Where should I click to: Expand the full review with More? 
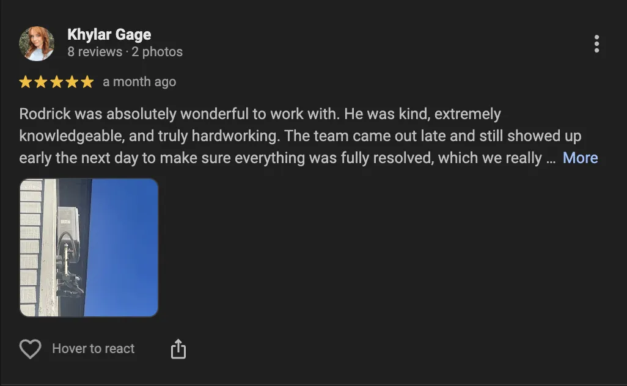tap(580, 158)
